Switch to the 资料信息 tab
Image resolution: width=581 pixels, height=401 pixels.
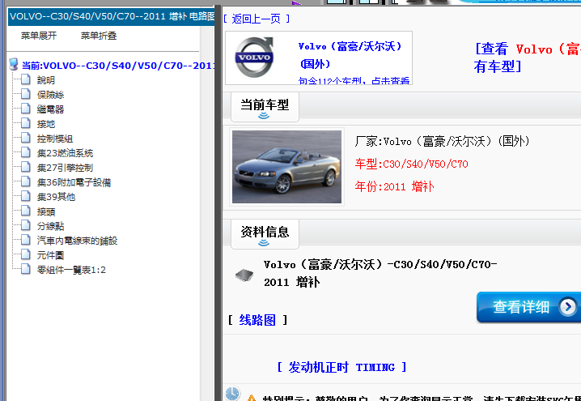click(x=265, y=233)
